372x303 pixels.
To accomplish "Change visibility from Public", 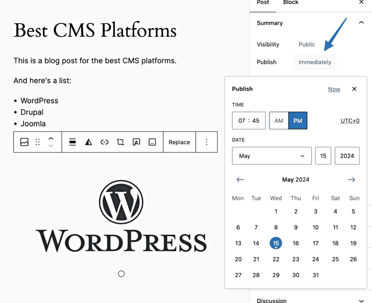I will 307,44.
